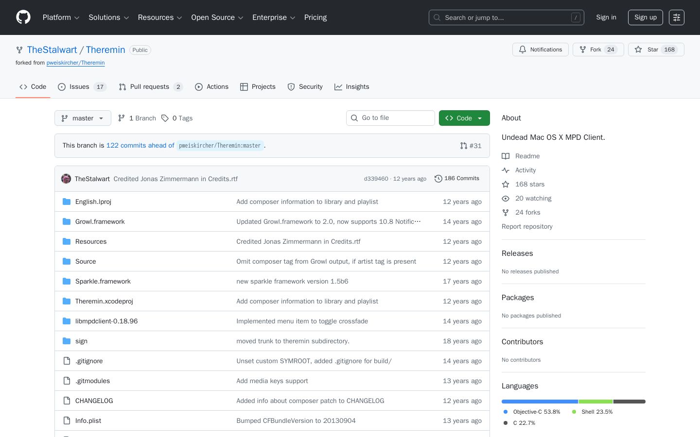Open the d339460 commit hash link

tap(376, 179)
